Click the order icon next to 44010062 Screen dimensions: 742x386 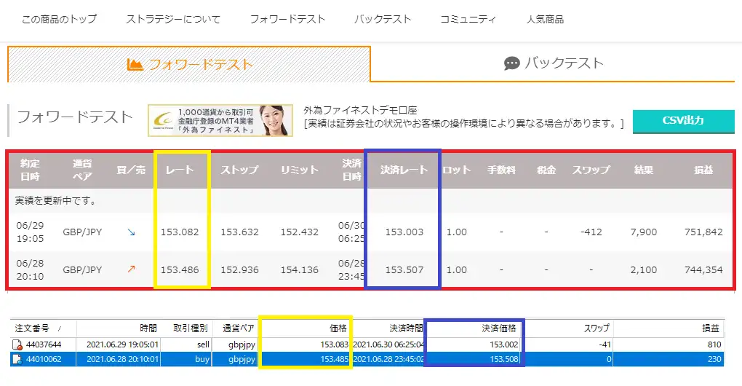click(17, 359)
